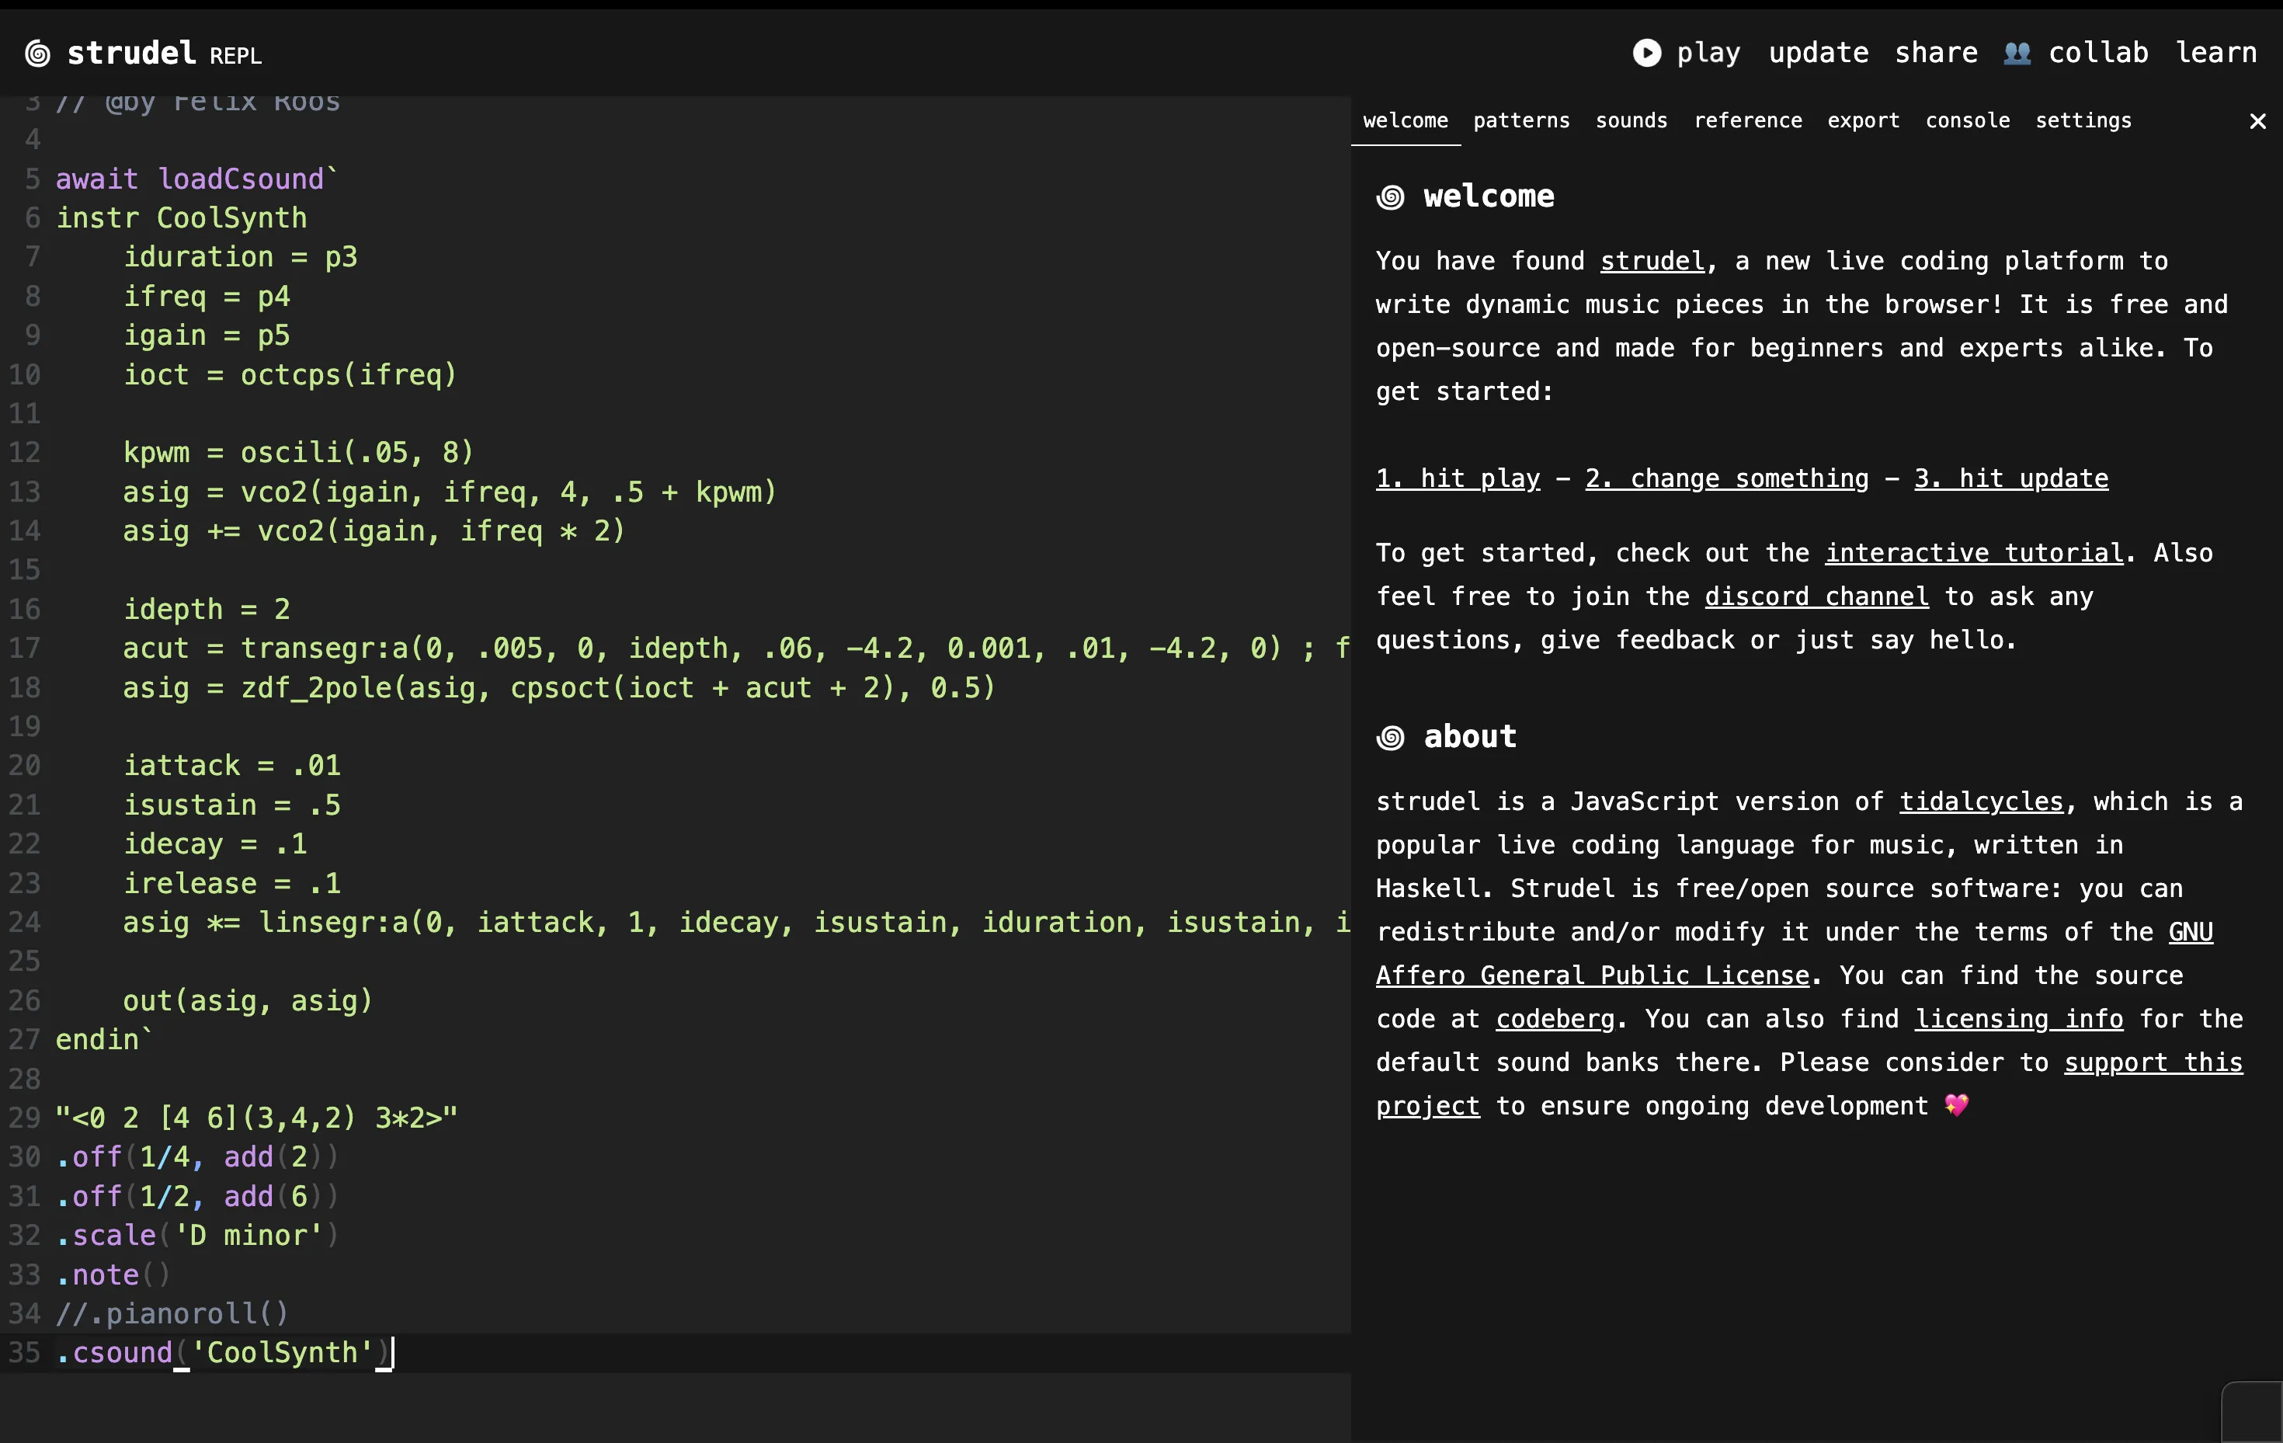Click the 'kpwm = oscili(.05, 8)' line

click(297, 454)
